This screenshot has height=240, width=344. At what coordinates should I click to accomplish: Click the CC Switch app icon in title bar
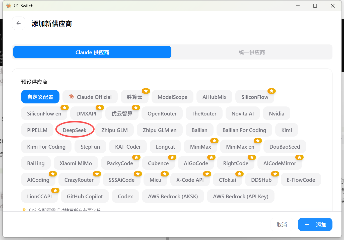(9, 6)
